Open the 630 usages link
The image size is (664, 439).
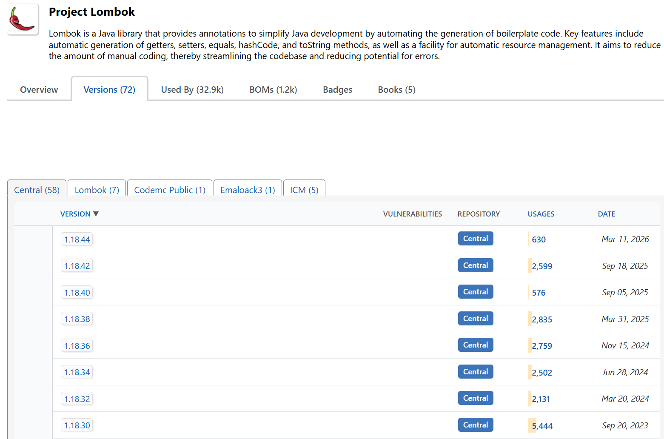point(539,239)
